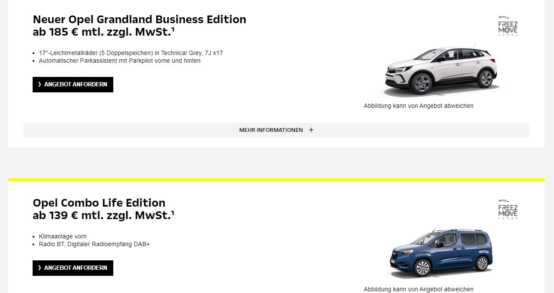Expand the MEHR INFORMATIONEN section

[x=276, y=130]
